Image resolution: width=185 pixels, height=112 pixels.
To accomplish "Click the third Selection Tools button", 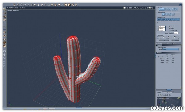I will coord(166,19).
